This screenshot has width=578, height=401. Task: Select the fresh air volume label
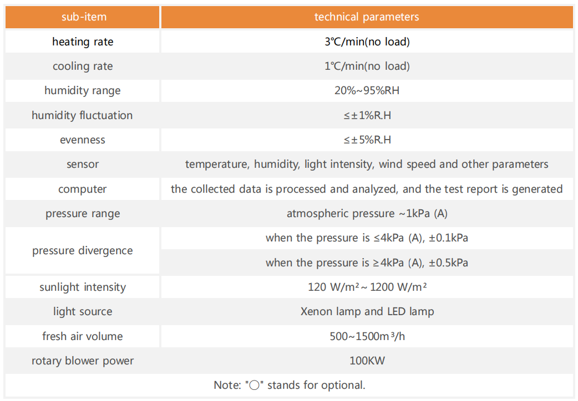82,336
